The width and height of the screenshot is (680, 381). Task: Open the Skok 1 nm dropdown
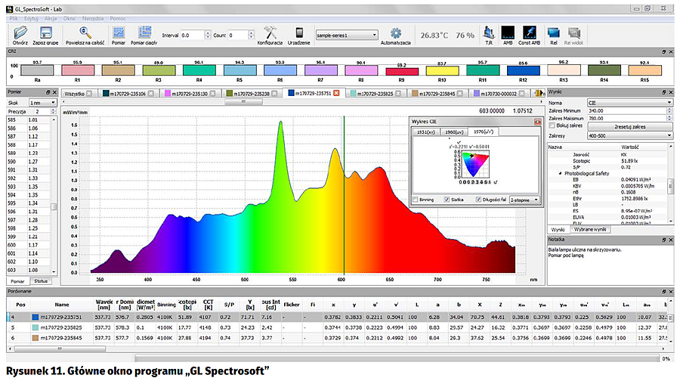coord(39,101)
